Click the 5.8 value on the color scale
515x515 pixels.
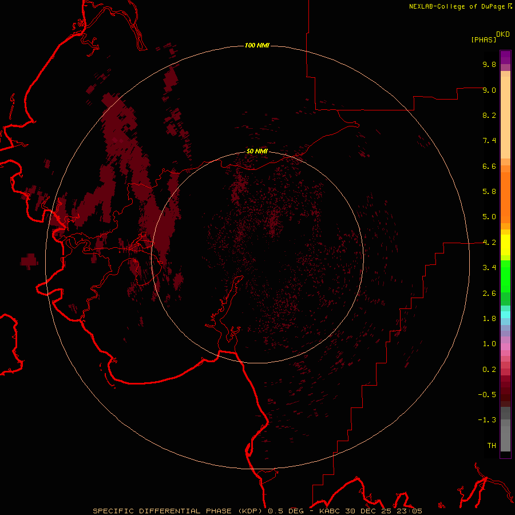[489, 192]
